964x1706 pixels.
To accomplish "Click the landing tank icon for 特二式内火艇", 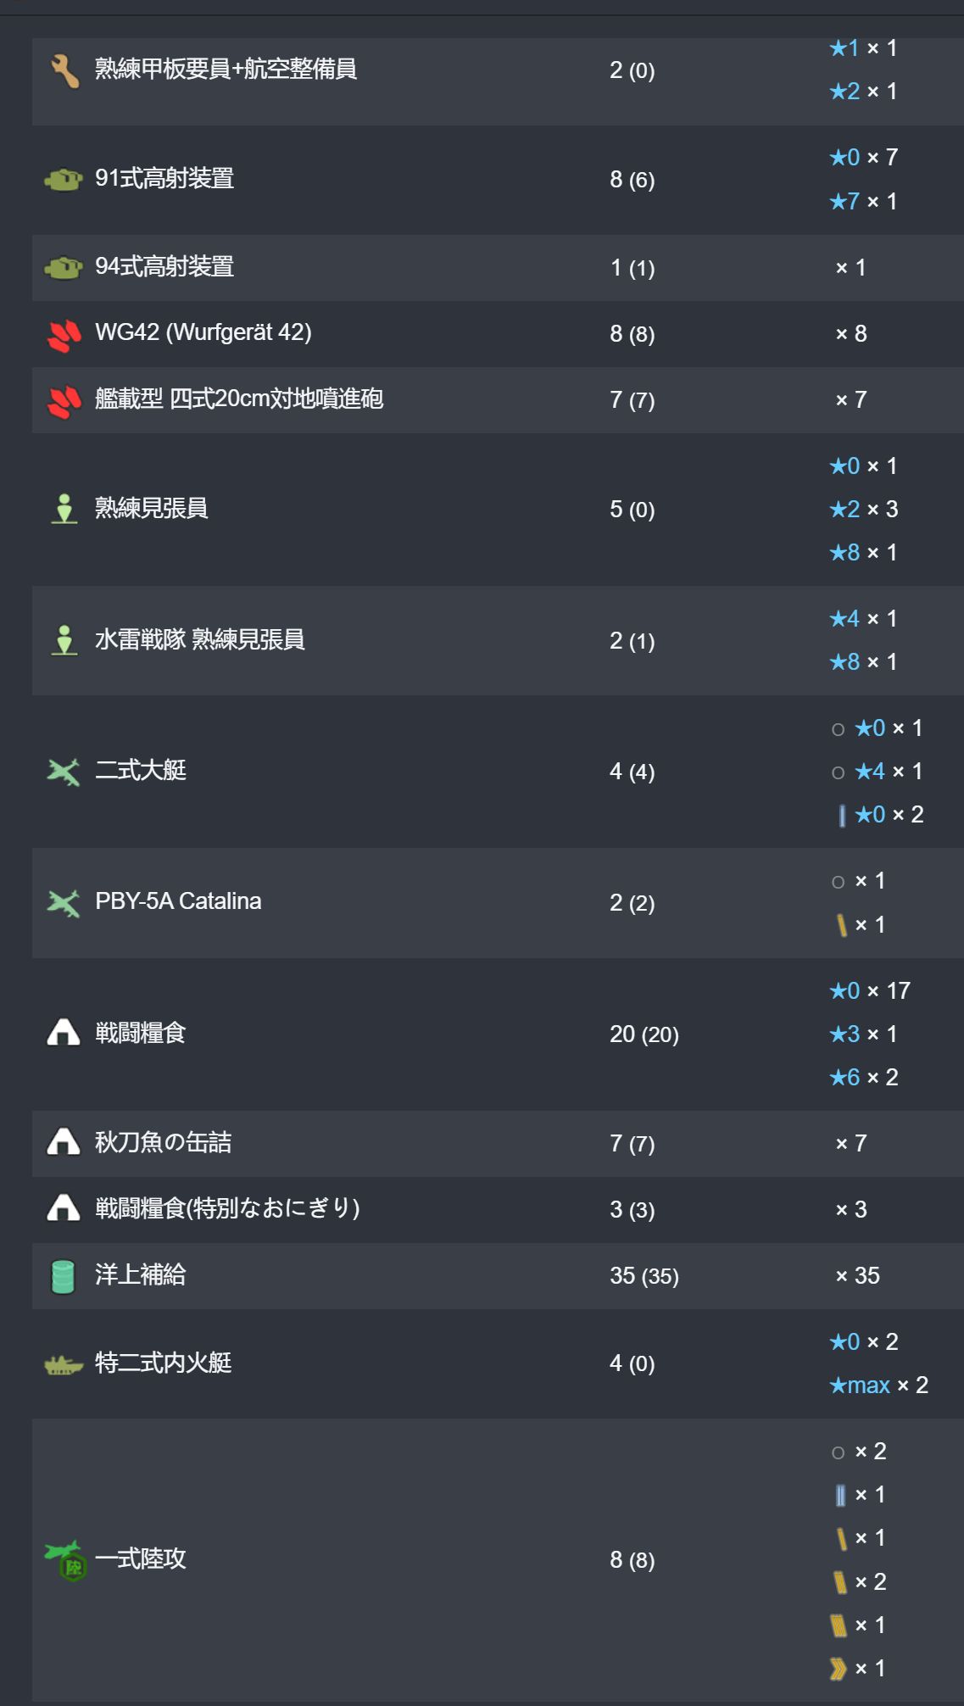I will tap(64, 1364).
